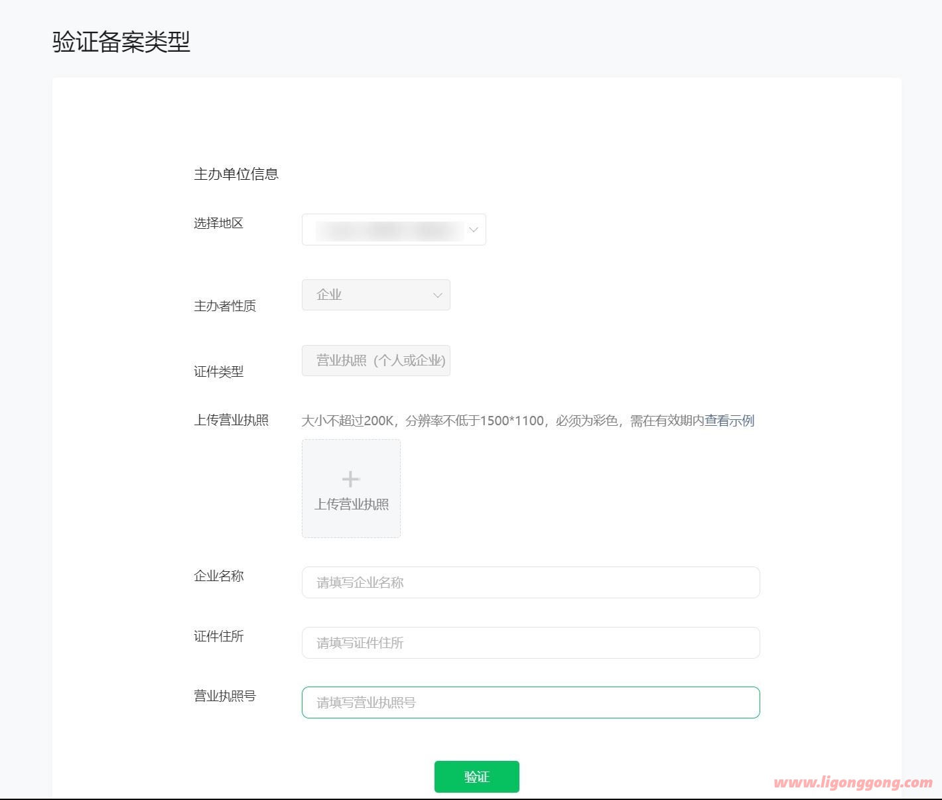The height and width of the screenshot is (800, 942).
Task: Click the 企业名称 label
Action: click(x=218, y=576)
